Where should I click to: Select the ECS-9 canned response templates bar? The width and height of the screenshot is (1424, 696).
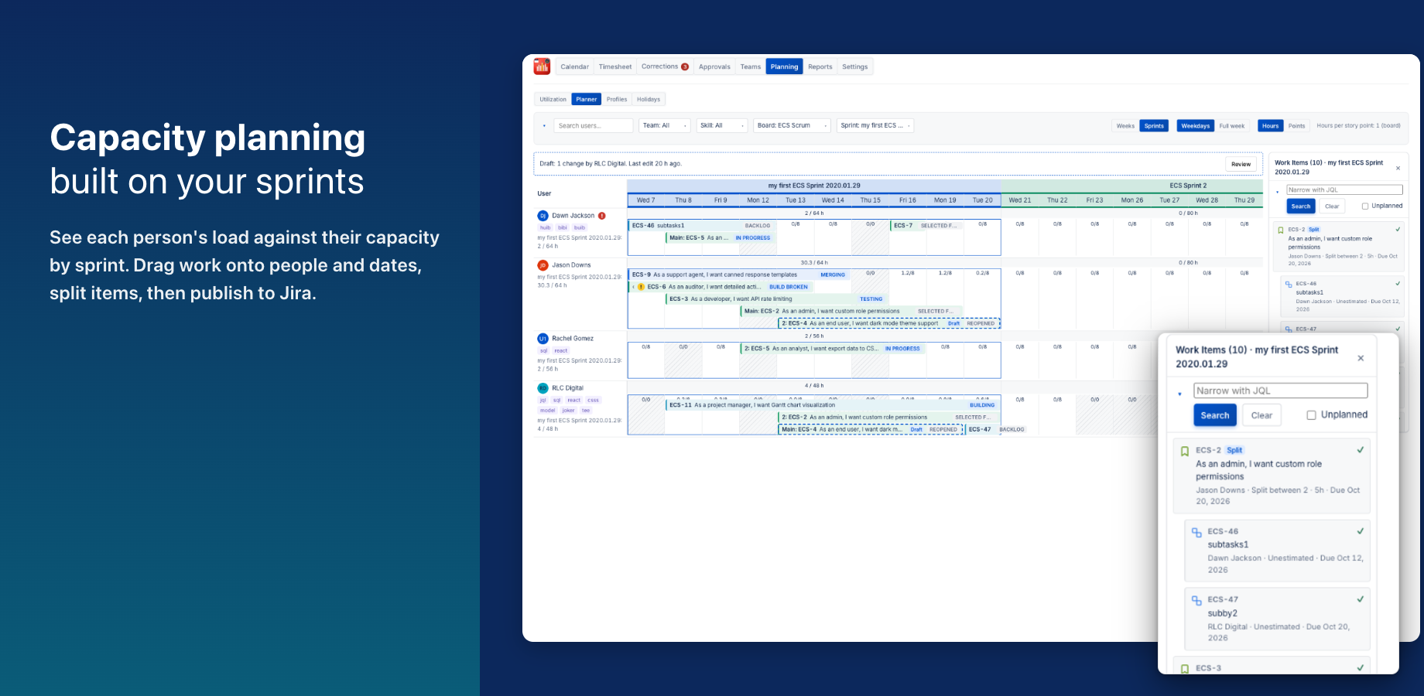point(739,275)
